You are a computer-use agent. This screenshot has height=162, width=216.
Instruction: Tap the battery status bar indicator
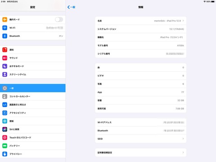point(213,1)
